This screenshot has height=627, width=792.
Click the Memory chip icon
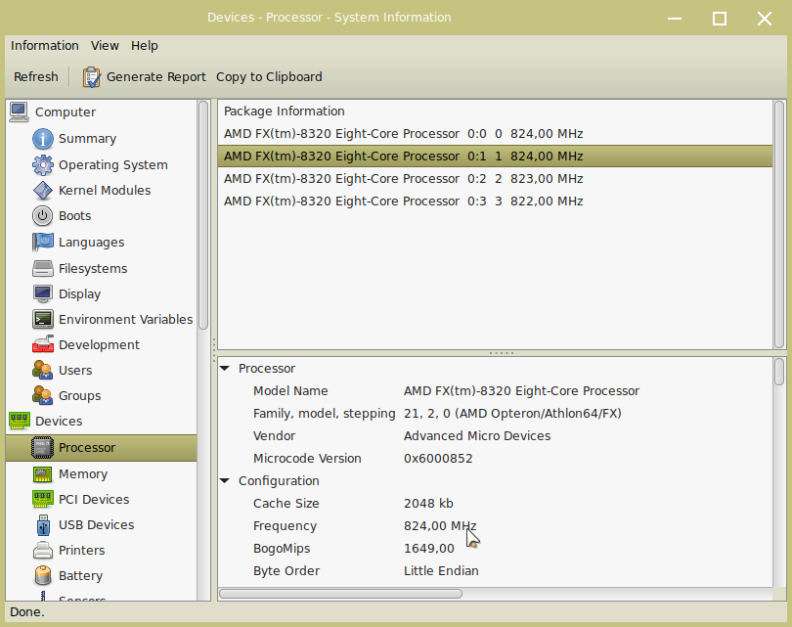click(42, 473)
